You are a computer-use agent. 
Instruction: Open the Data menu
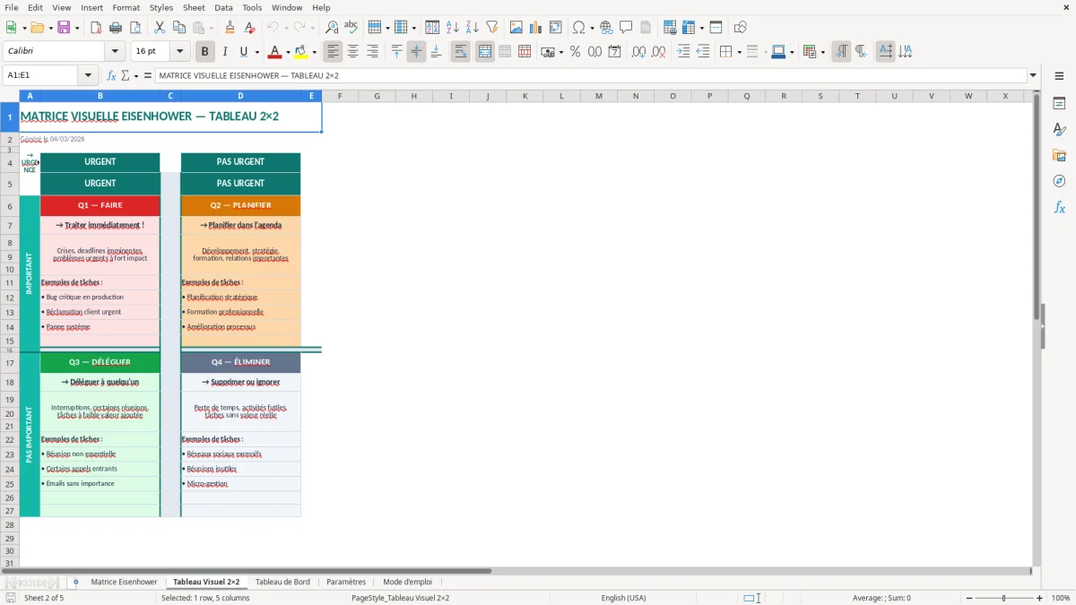pyautogui.click(x=223, y=7)
